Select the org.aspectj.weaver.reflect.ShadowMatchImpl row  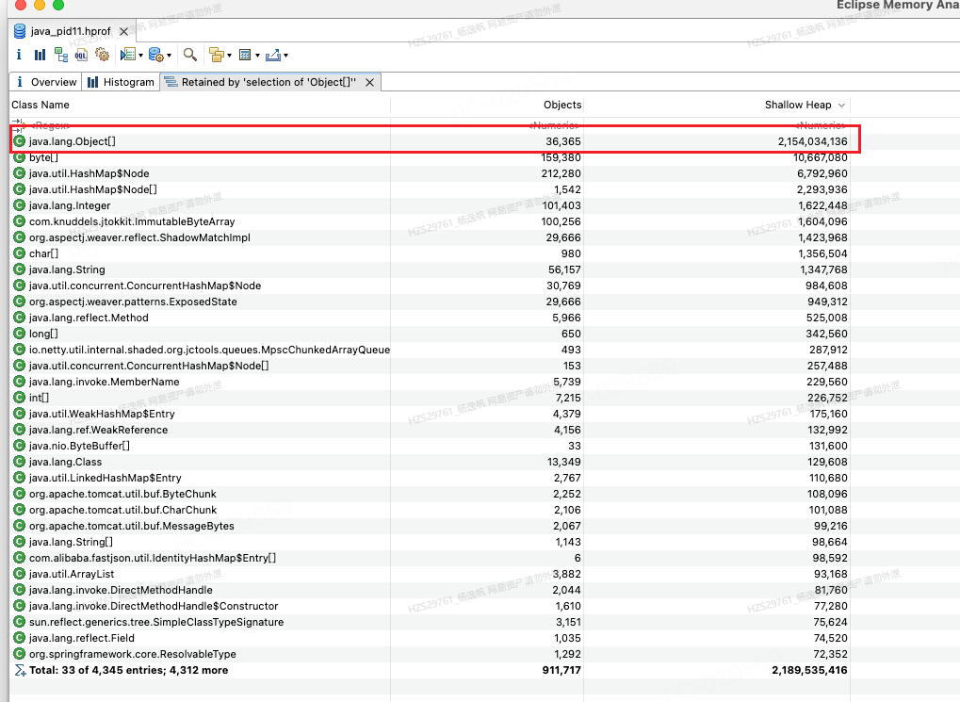point(430,237)
